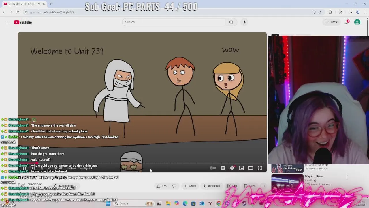Open the Chrome profile icon

(358, 12)
